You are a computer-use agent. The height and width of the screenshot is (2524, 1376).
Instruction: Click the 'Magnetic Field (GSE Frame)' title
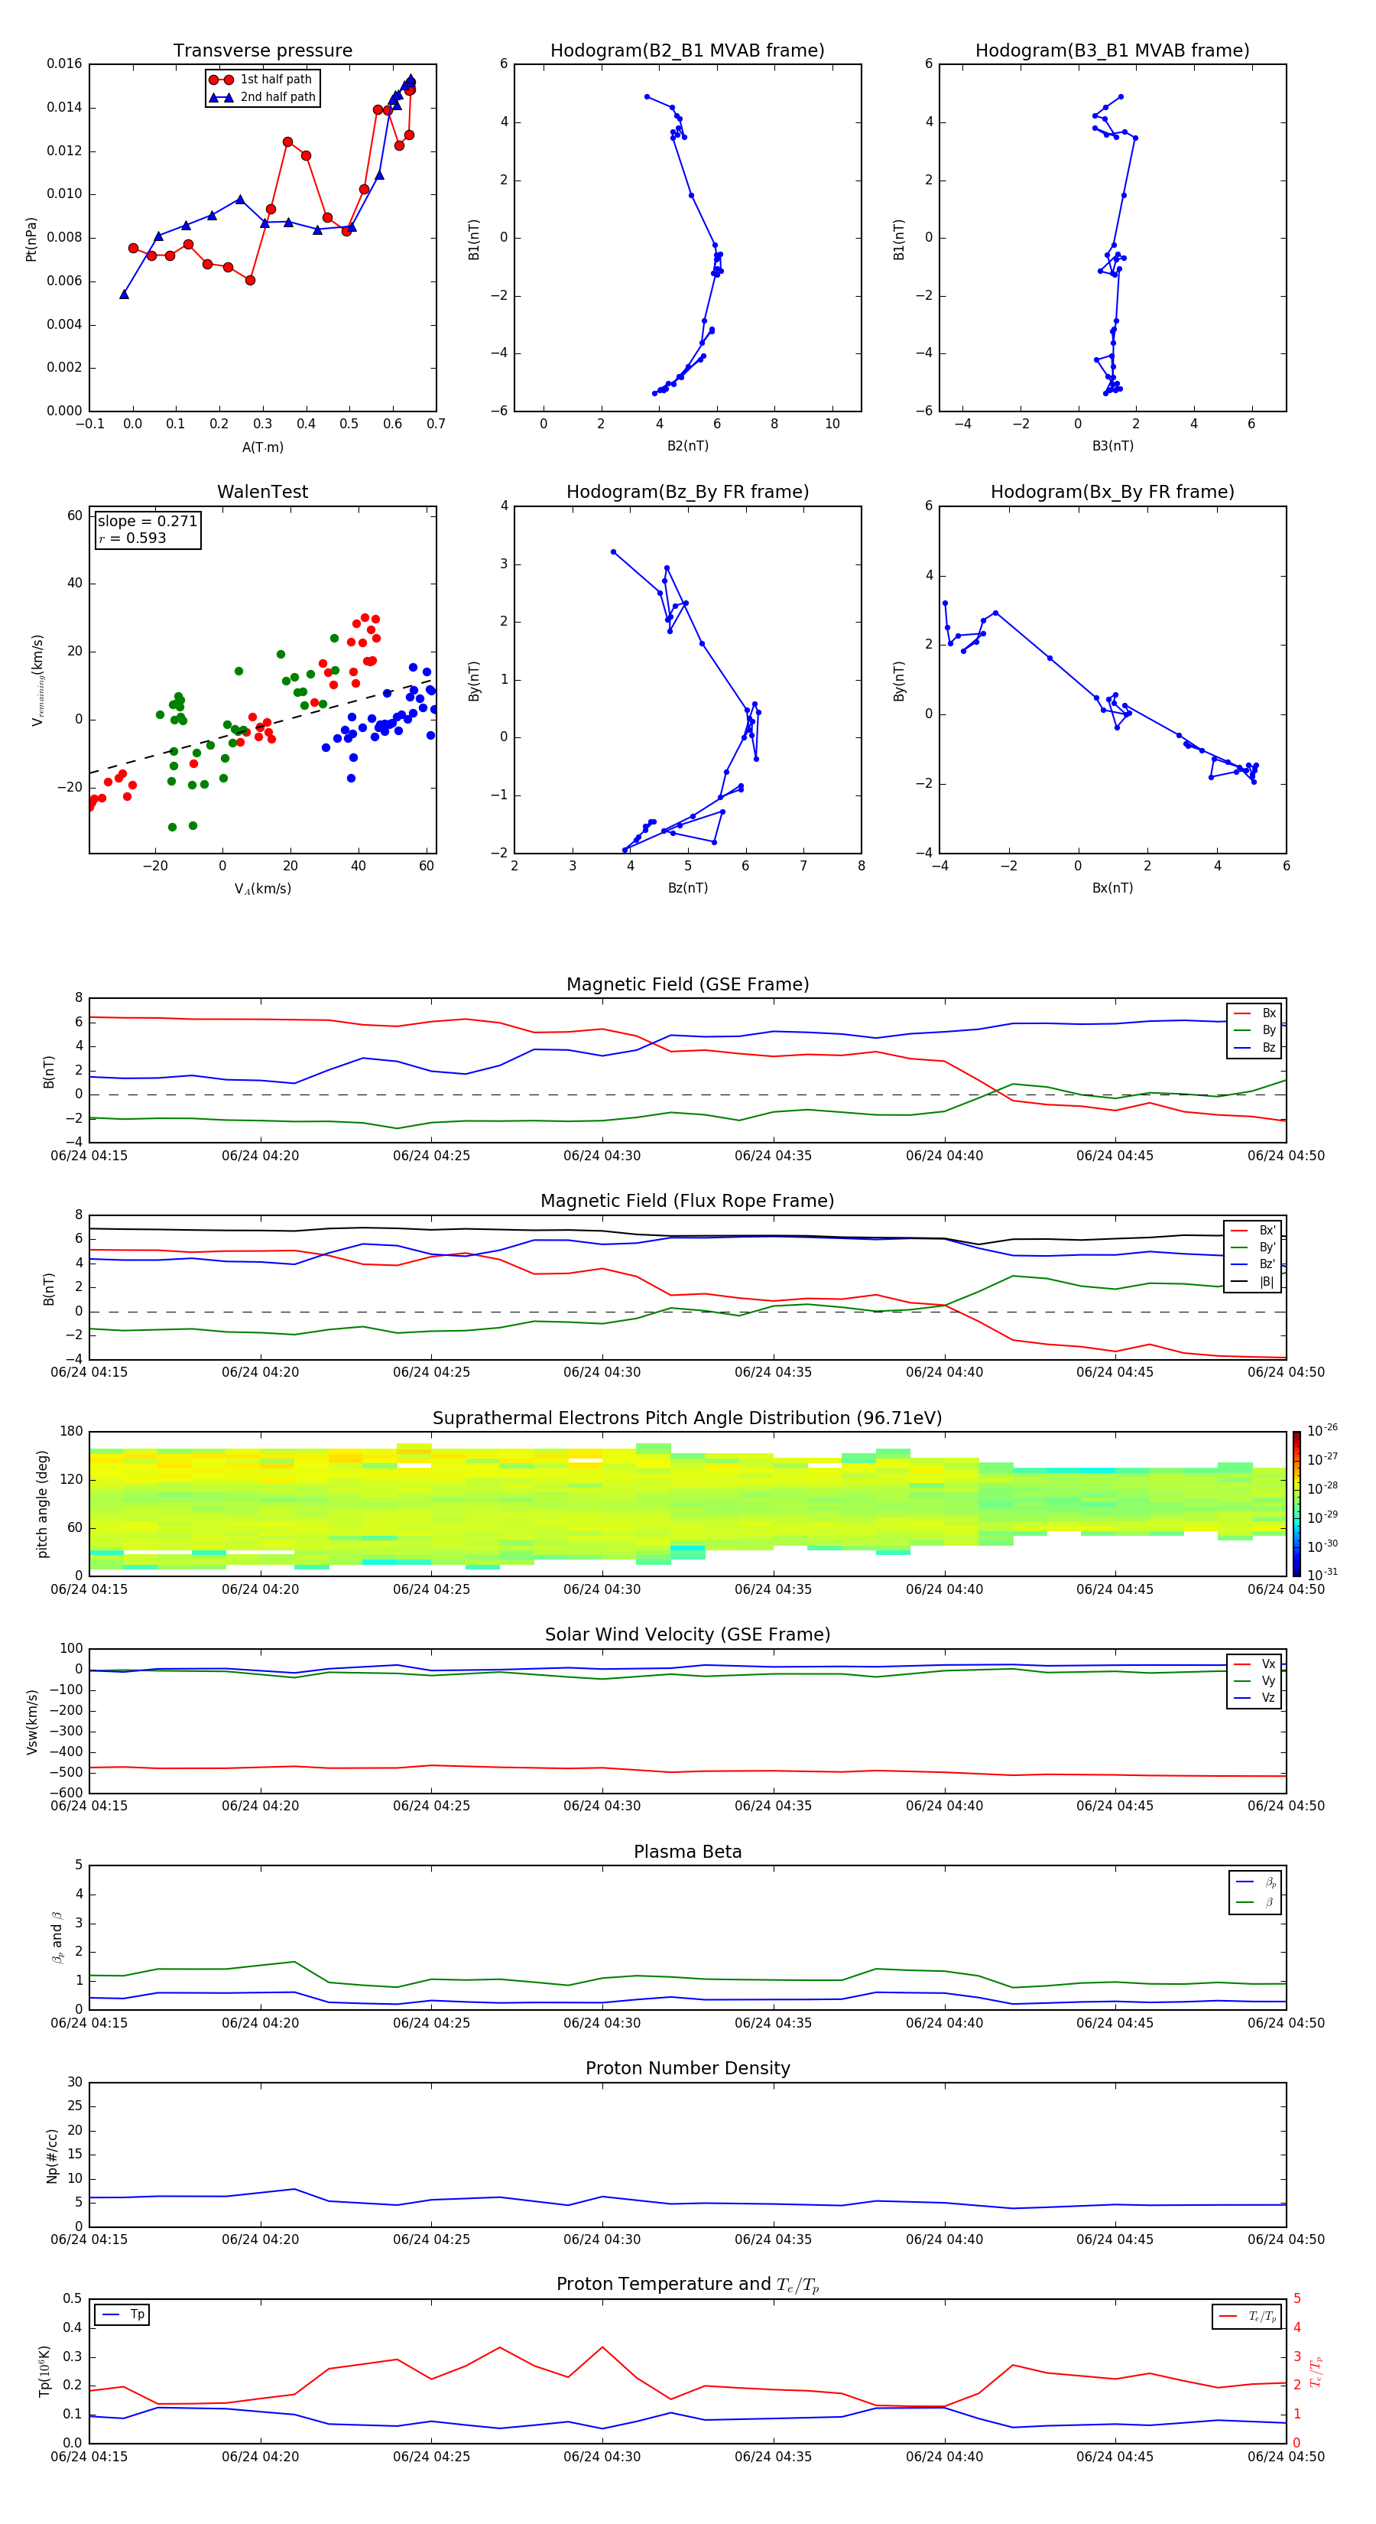[687, 984]
